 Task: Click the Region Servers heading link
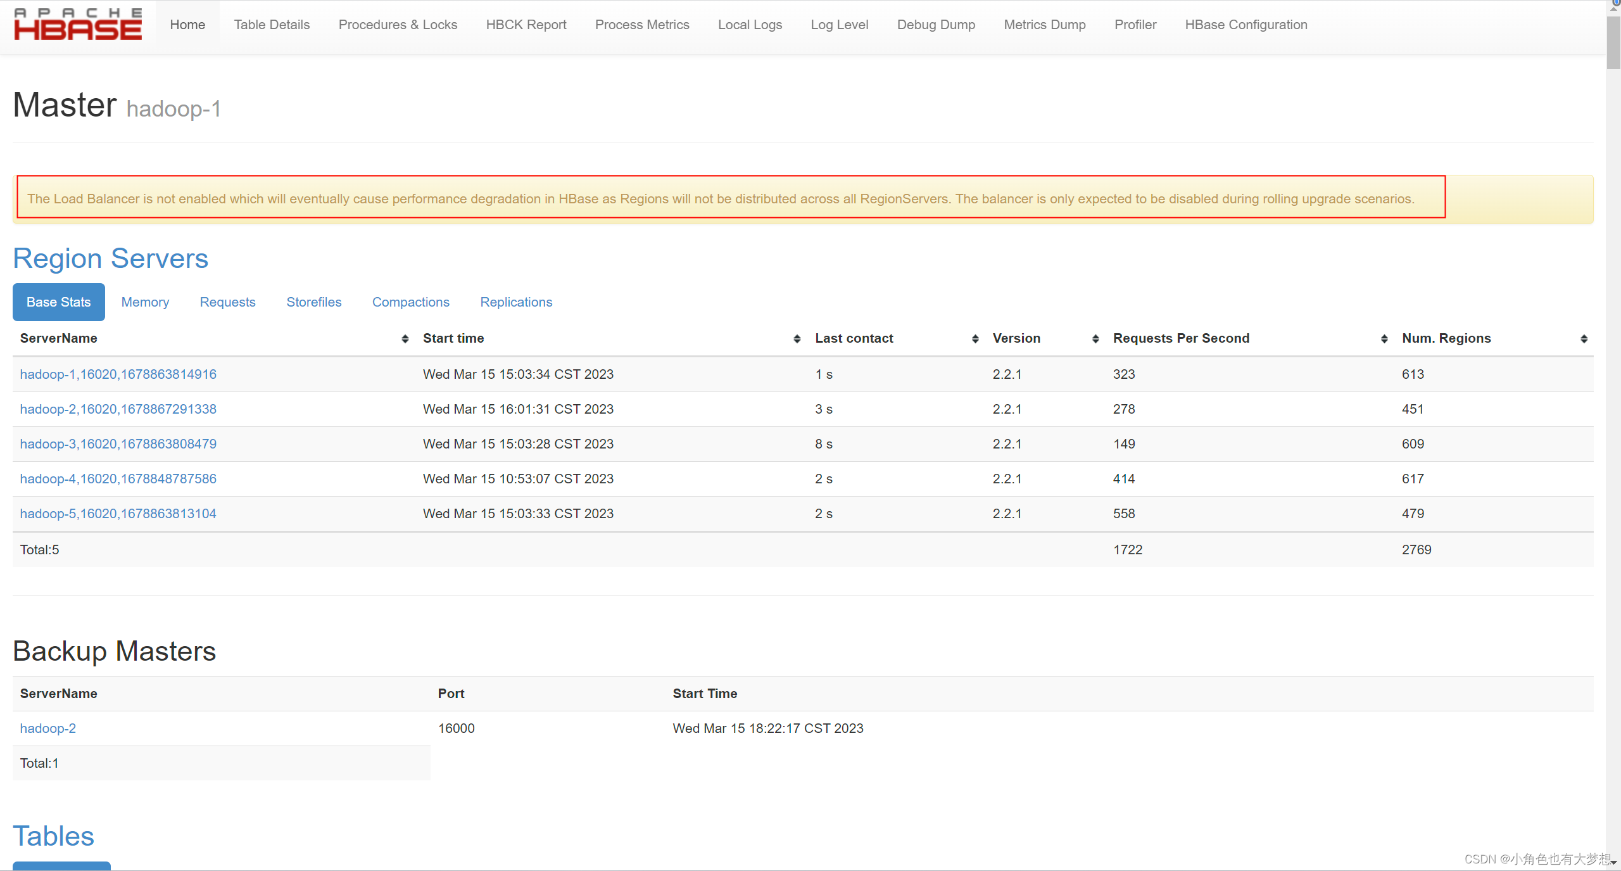tap(110, 258)
